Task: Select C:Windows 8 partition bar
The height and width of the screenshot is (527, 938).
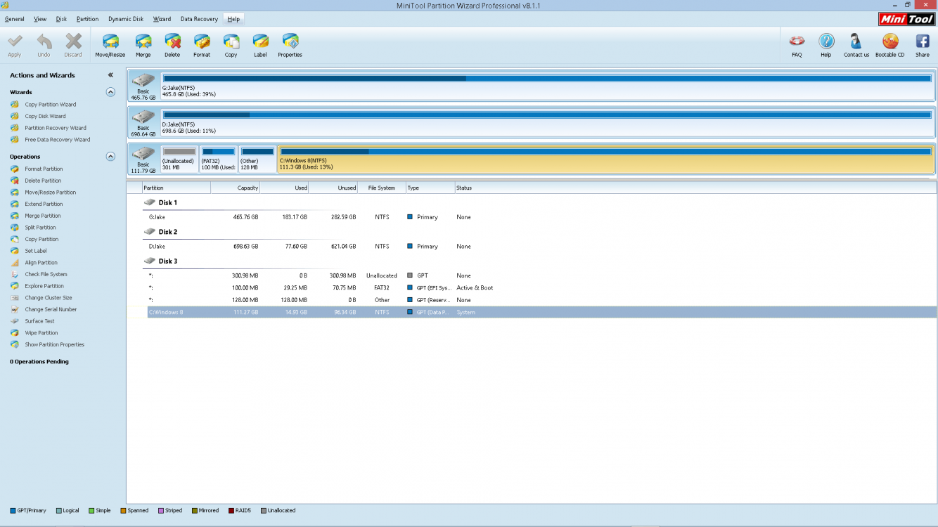Action: [x=606, y=159]
